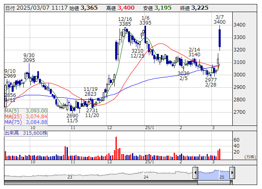Click the 2731 11/20 low label

[92, 113]
